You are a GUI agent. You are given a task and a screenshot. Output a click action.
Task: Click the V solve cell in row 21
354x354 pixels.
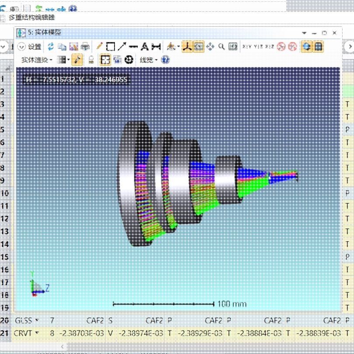110,333
